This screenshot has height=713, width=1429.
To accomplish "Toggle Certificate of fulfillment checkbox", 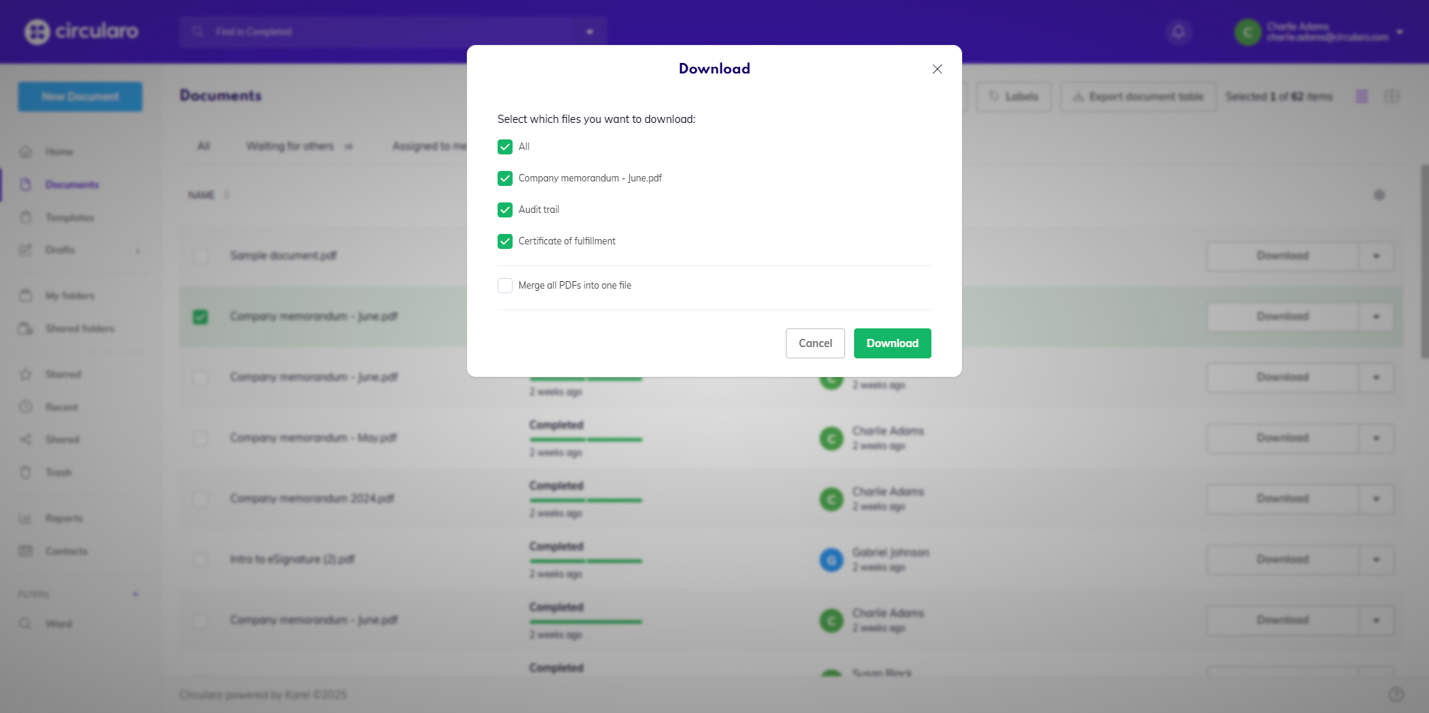I will click(505, 241).
